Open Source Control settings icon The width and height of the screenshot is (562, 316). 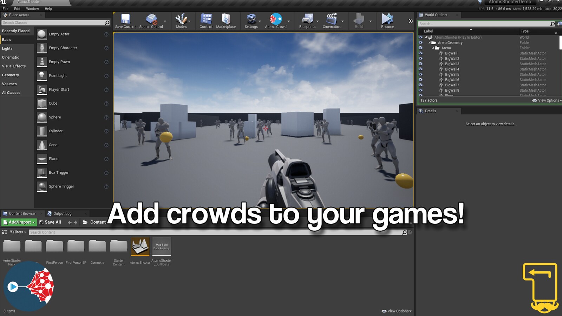151,19
